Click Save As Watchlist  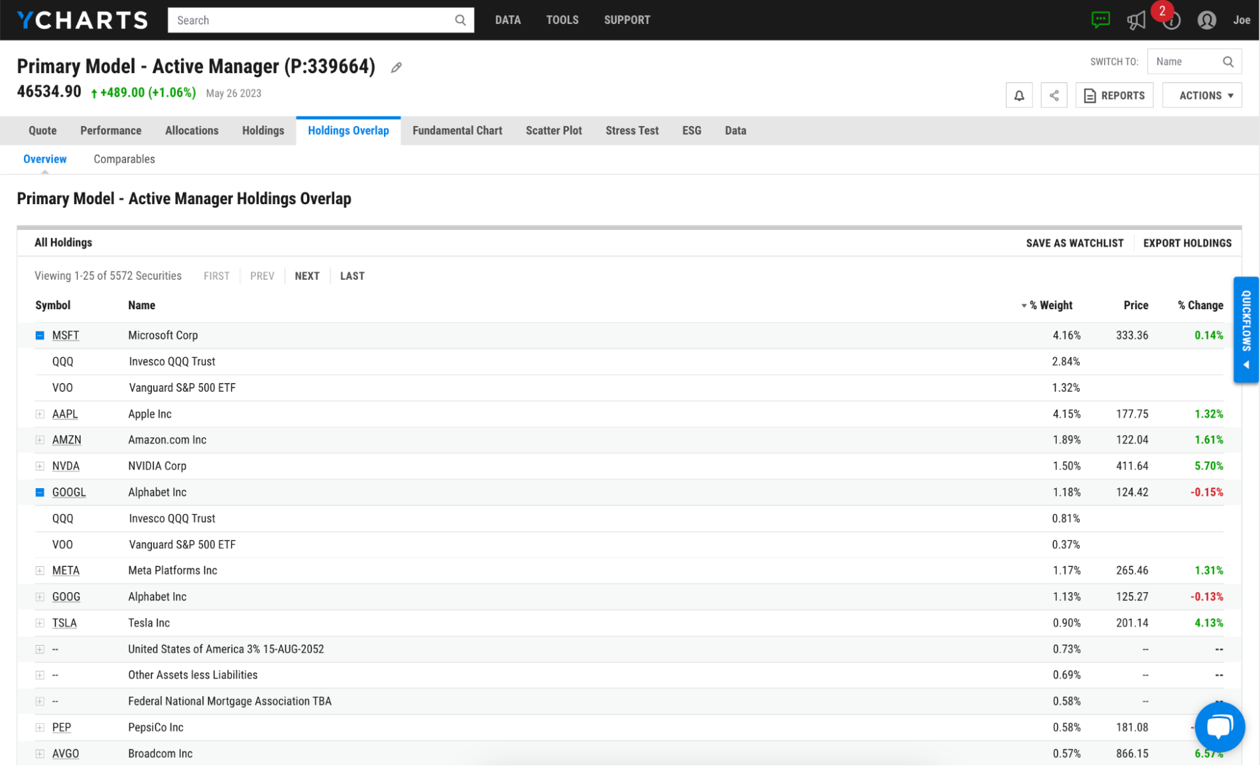(1075, 243)
